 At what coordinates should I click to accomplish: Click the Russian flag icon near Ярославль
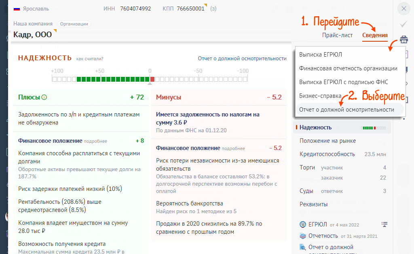coord(17,8)
